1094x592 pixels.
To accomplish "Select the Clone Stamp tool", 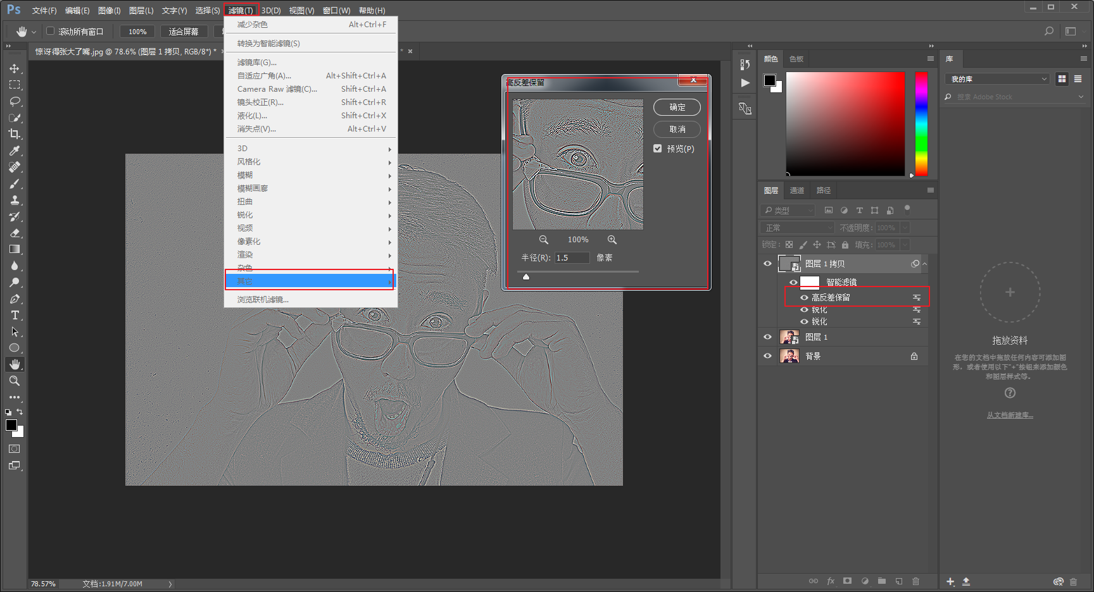I will (x=14, y=200).
